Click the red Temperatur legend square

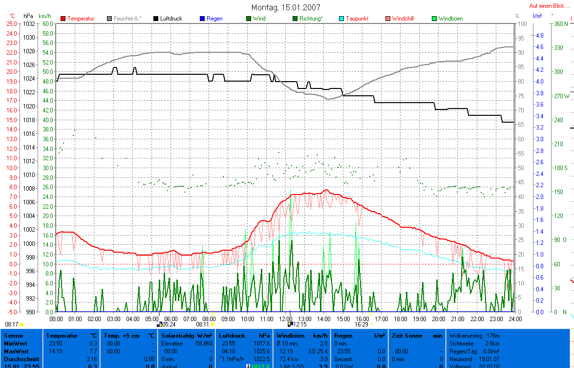tap(63, 19)
